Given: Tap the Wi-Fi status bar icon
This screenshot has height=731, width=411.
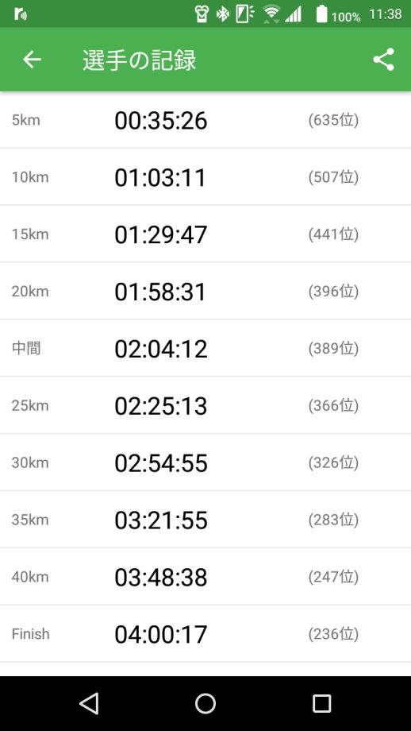Looking at the screenshot, I should coord(271,14).
